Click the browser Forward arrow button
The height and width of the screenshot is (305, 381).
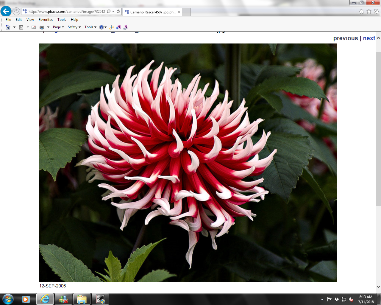16,11
